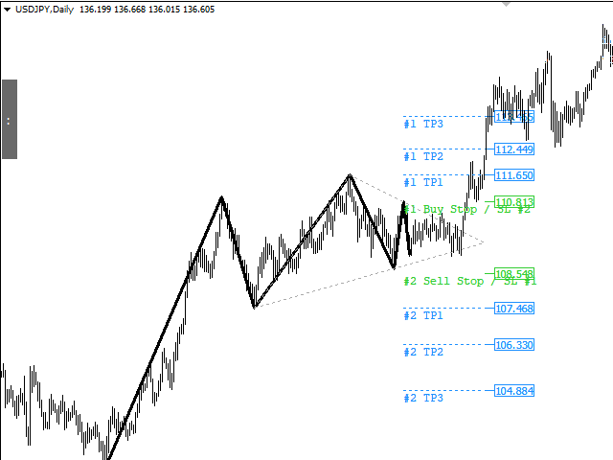The width and height of the screenshot is (613, 460).
Task: Click the USDJPY,Daily chart title
Action: click(45, 10)
